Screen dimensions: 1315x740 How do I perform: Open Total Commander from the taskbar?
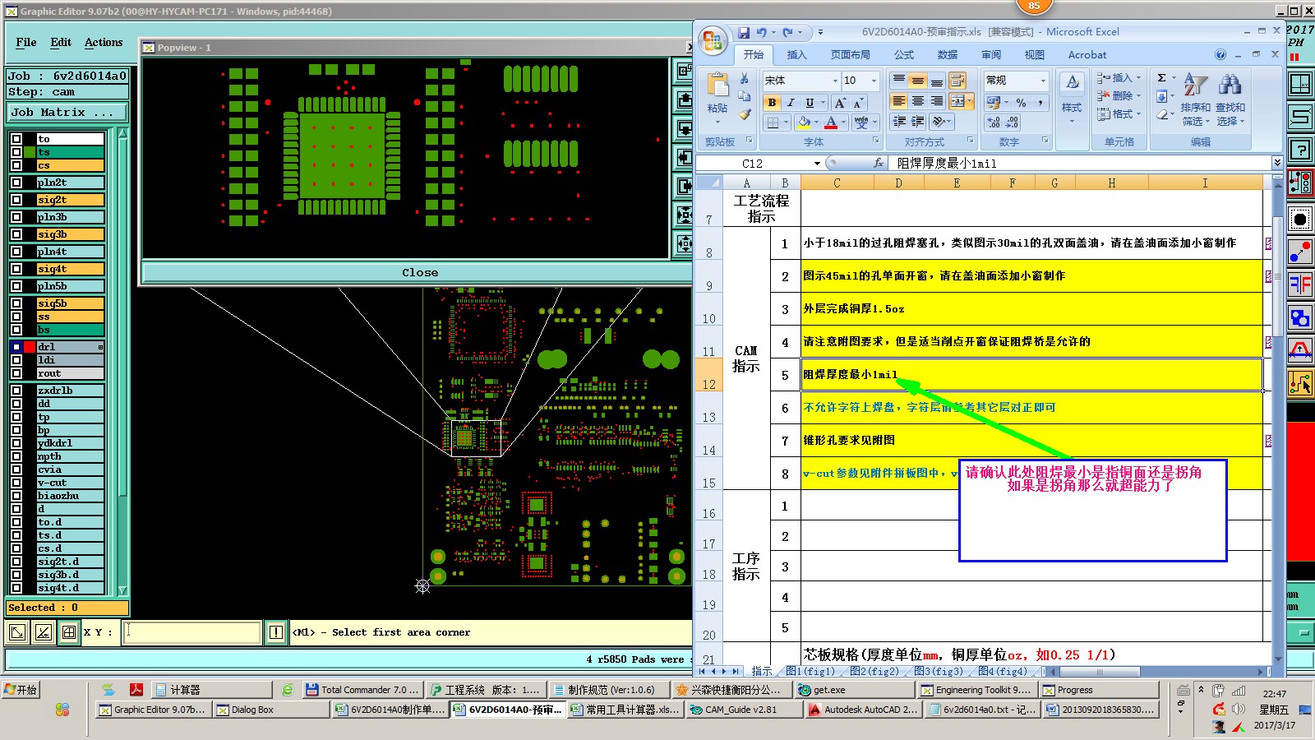pos(362,690)
